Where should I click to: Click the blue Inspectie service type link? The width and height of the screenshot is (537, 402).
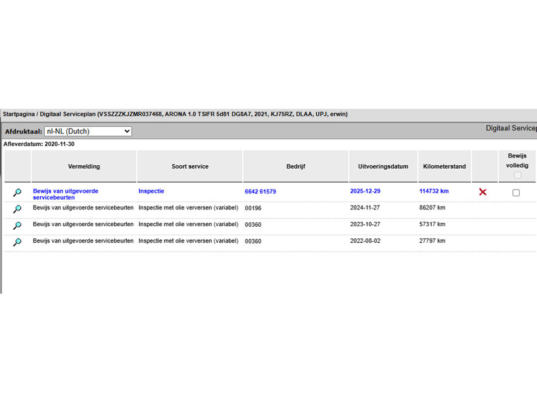pos(151,191)
